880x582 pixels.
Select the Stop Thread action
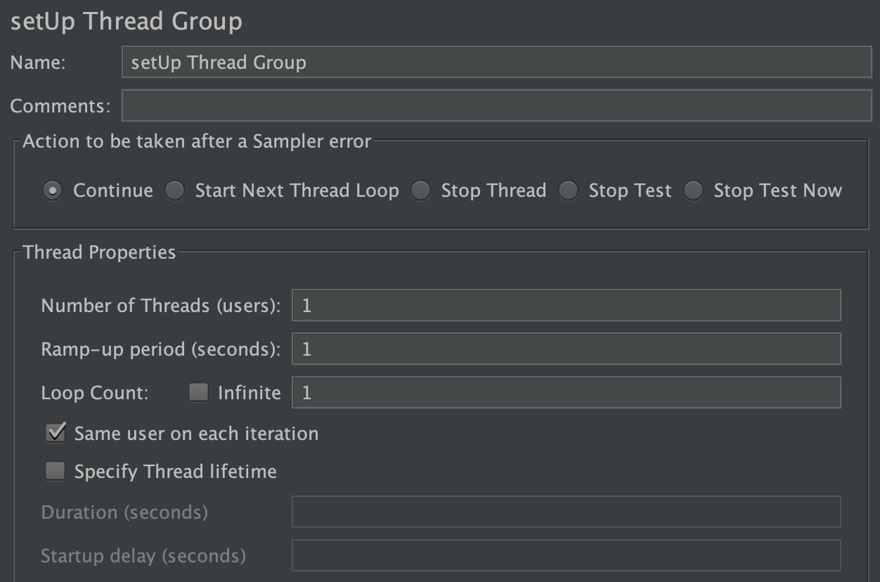[x=421, y=190]
